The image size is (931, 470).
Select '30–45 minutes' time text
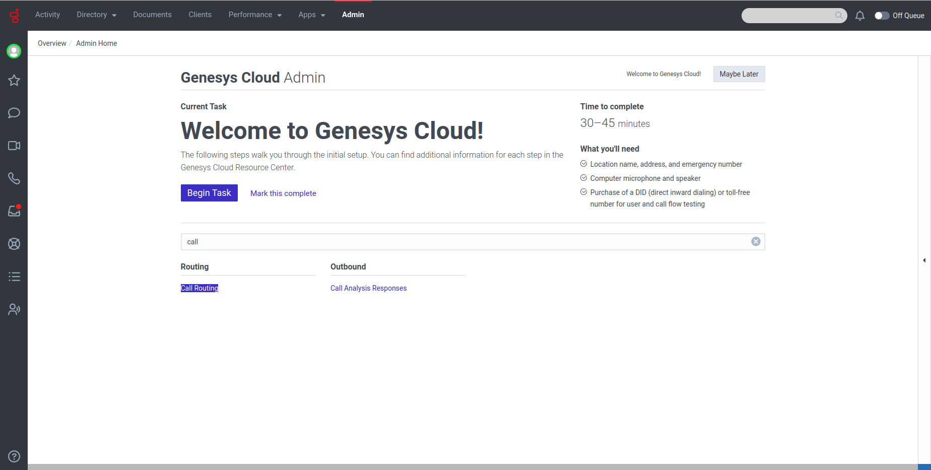click(x=615, y=123)
